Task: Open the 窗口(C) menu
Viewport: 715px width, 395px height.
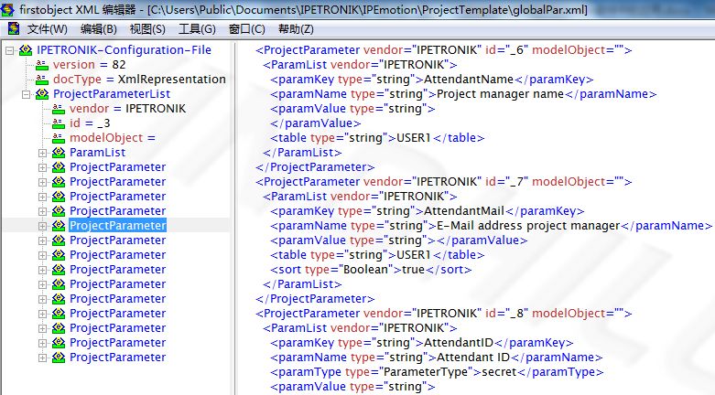Action: click(246, 29)
